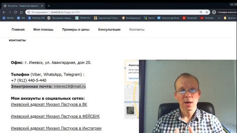Open the Адвокатская Палат... bookmark
This screenshot has height=133, width=237.
[106, 18]
